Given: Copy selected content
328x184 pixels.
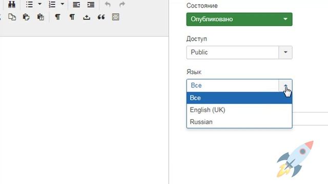Looking at the screenshot, I should pos(12,17).
